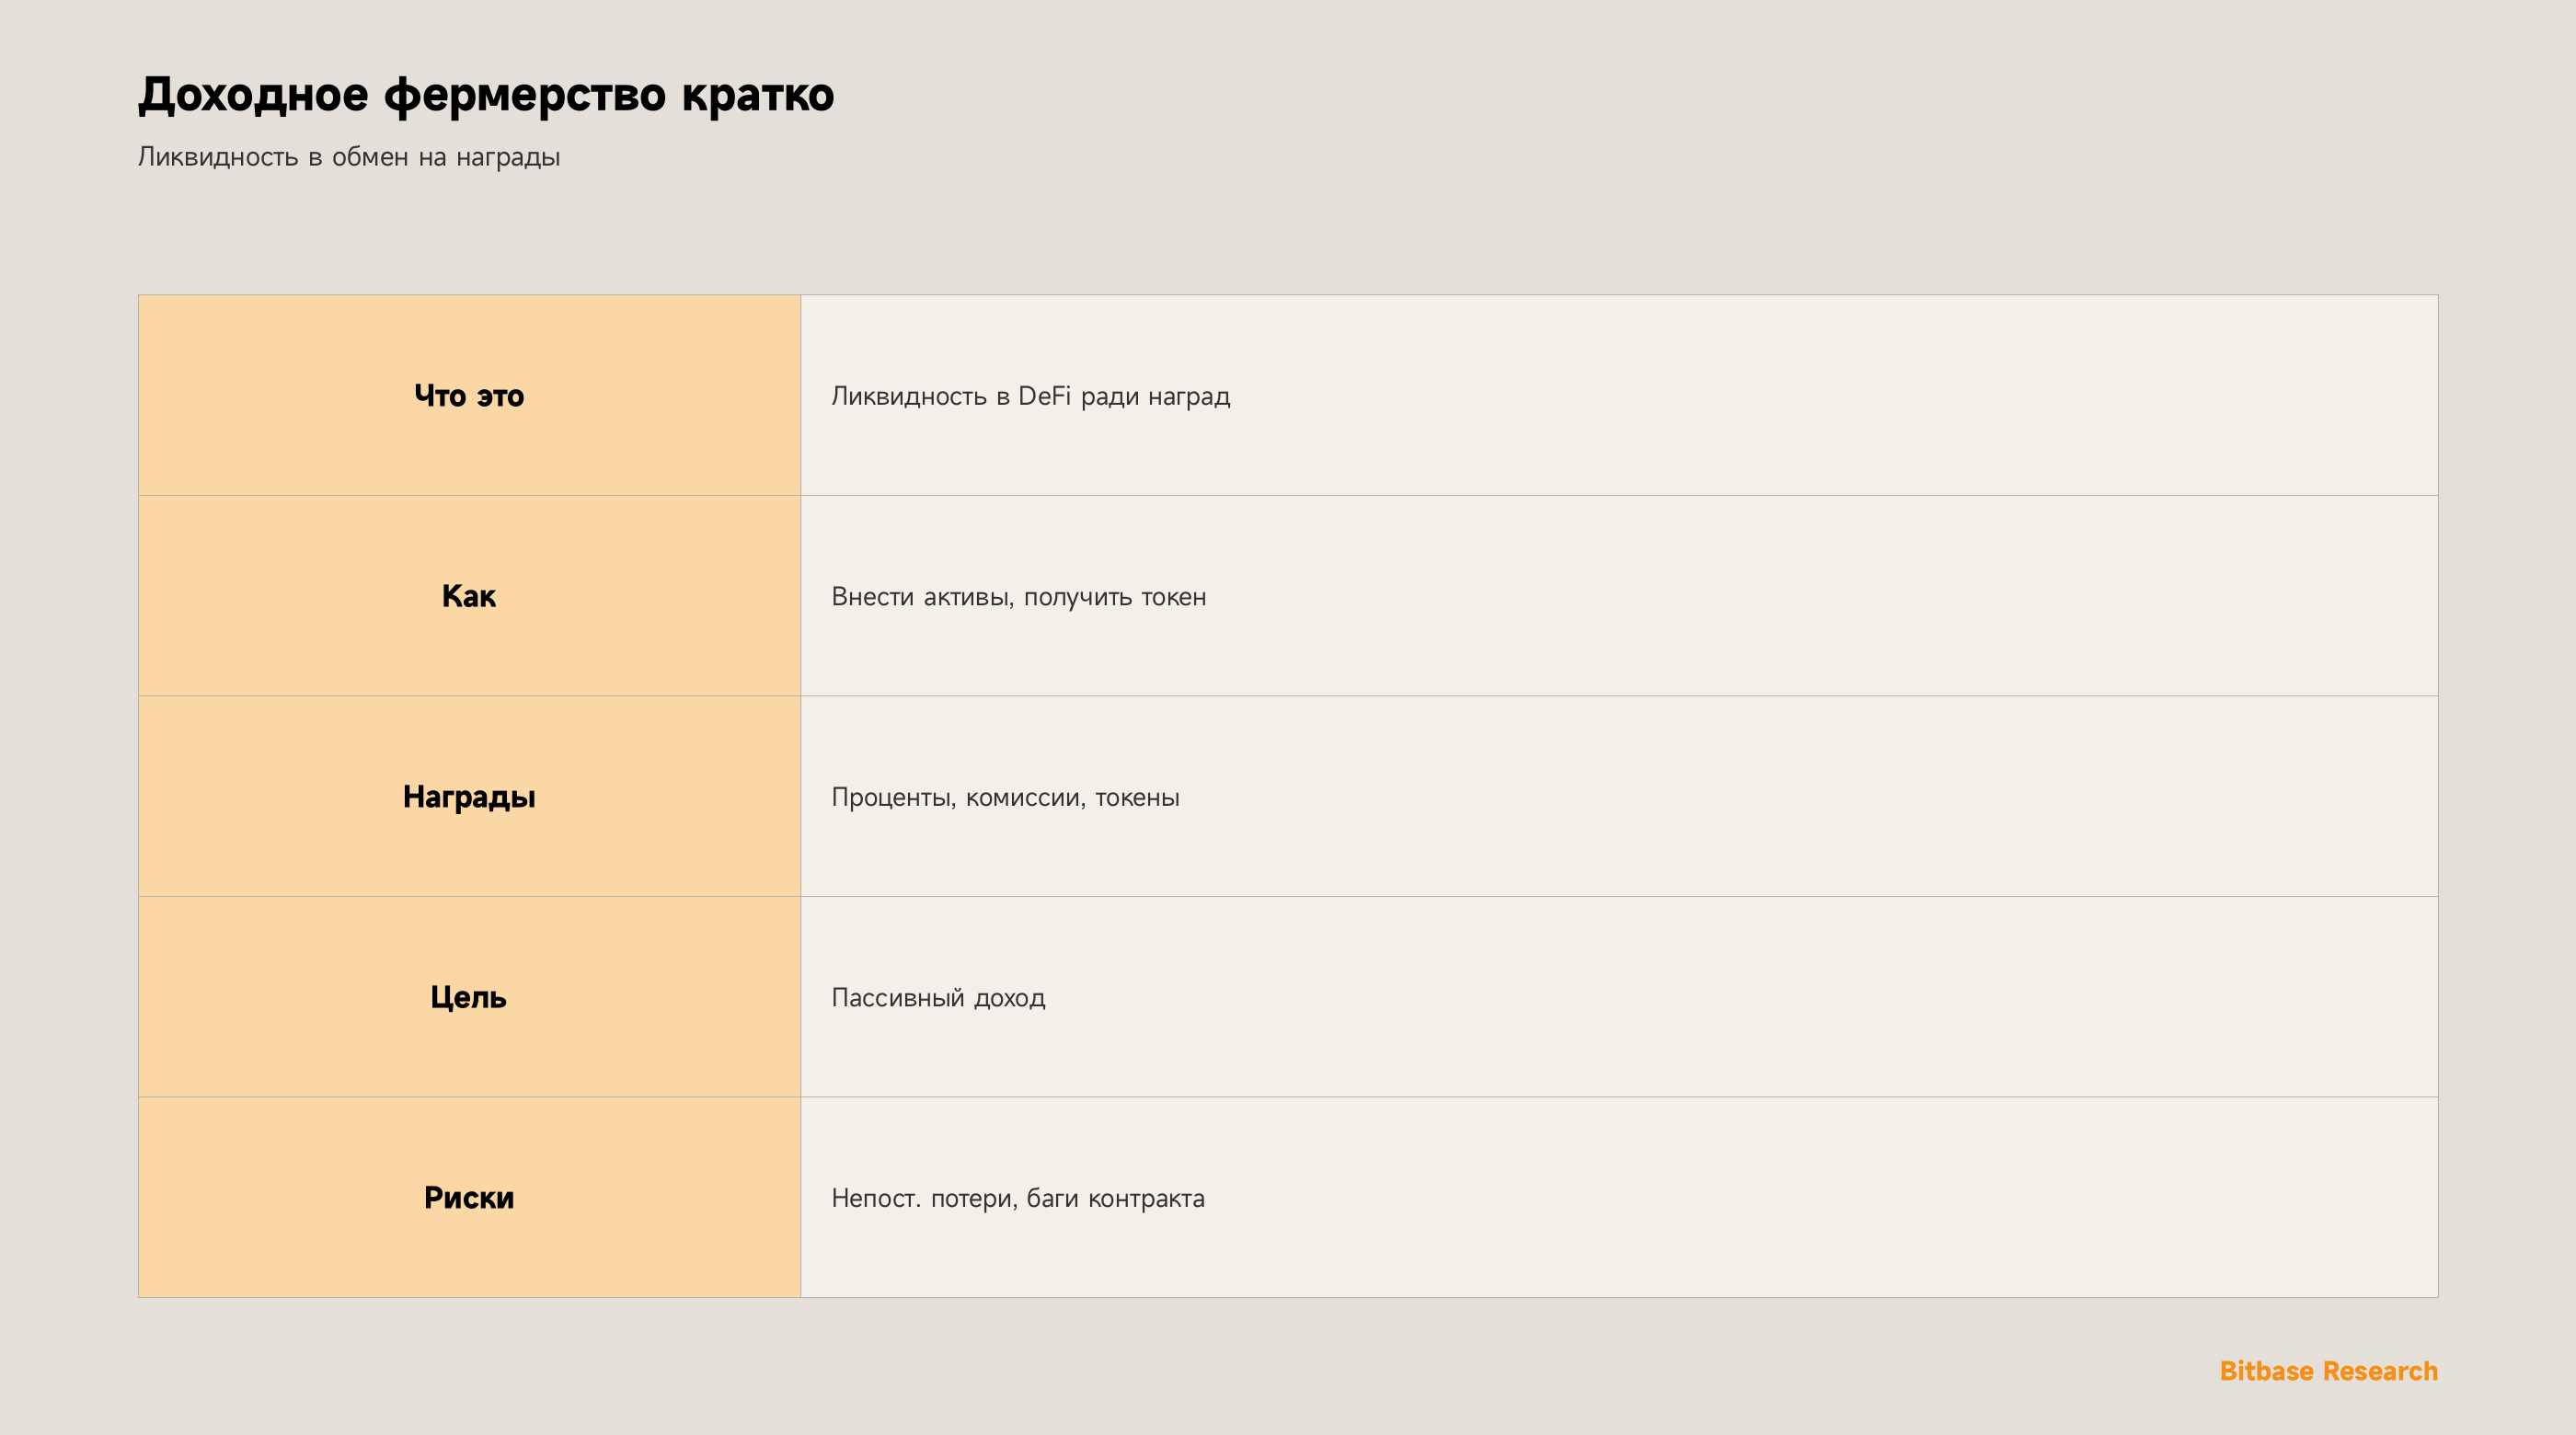
Task: Click the word 'токены' in rewards row
Action: pyautogui.click(x=1137, y=797)
